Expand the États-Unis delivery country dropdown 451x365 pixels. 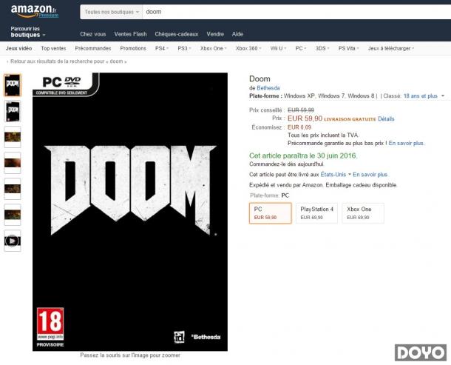pos(336,175)
